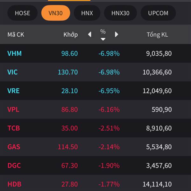Switch to the HNX30 index tab
The width and height of the screenshot is (191, 191).
coord(120,13)
